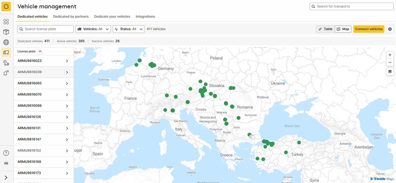This screenshot has height=183, width=396.
Task: Switch to Table view
Action: [x=325, y=29]
